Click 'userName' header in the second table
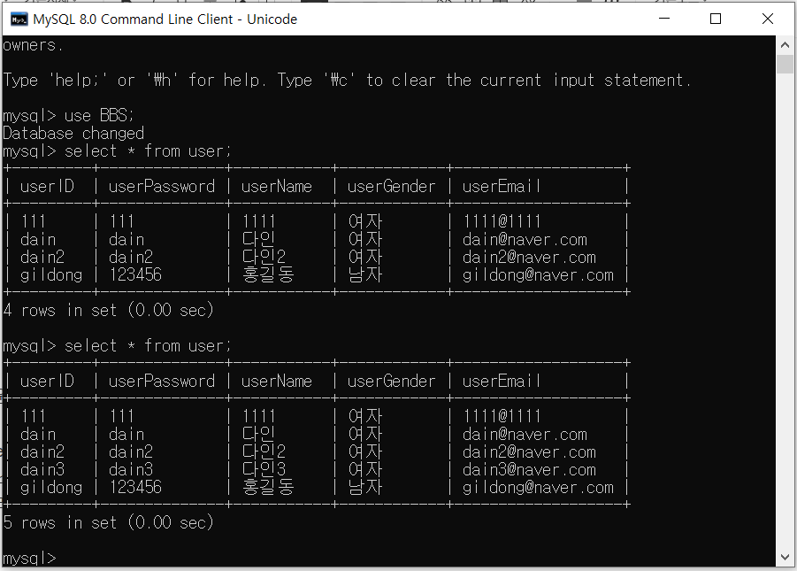Viewport: 797px width, 571px height. (277, 381)
